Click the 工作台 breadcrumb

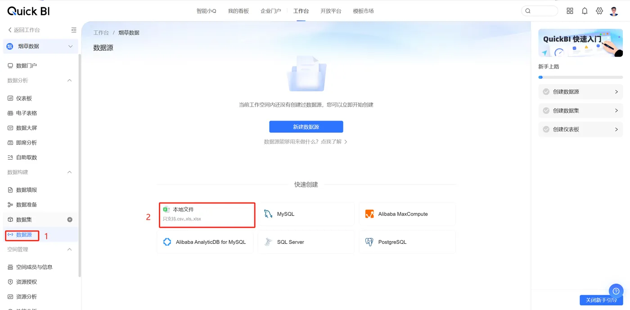[101, 33]
